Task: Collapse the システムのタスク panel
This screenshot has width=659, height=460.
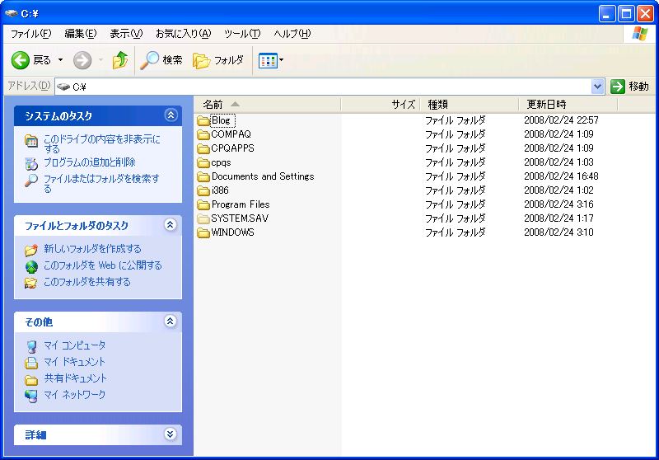Action: tap(171, 115)
